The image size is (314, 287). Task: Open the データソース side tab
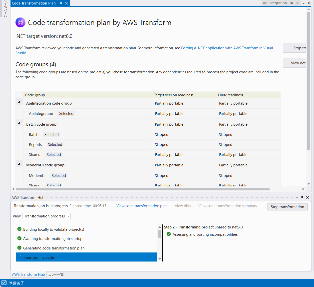[x=5, y=9]
